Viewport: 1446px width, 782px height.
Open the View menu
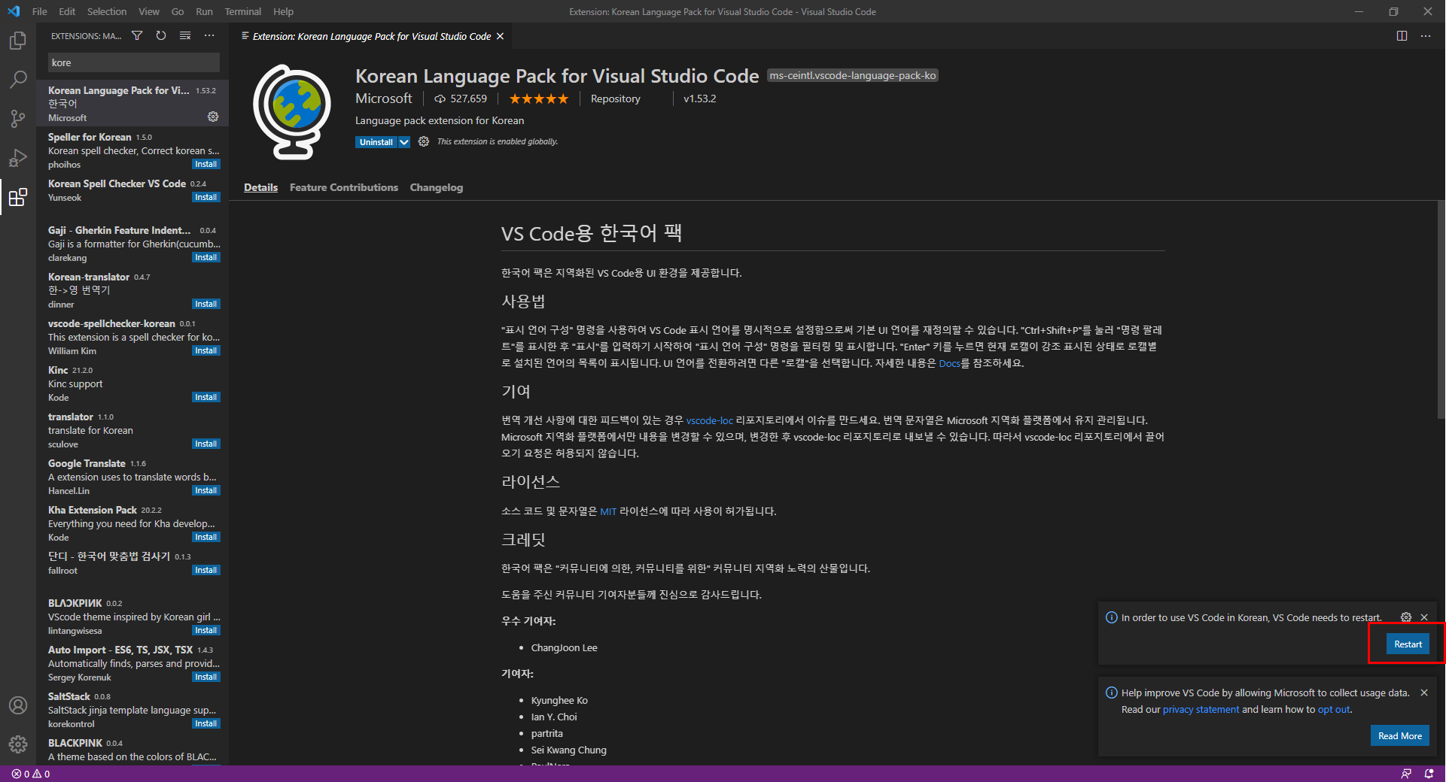click(149, 11)
